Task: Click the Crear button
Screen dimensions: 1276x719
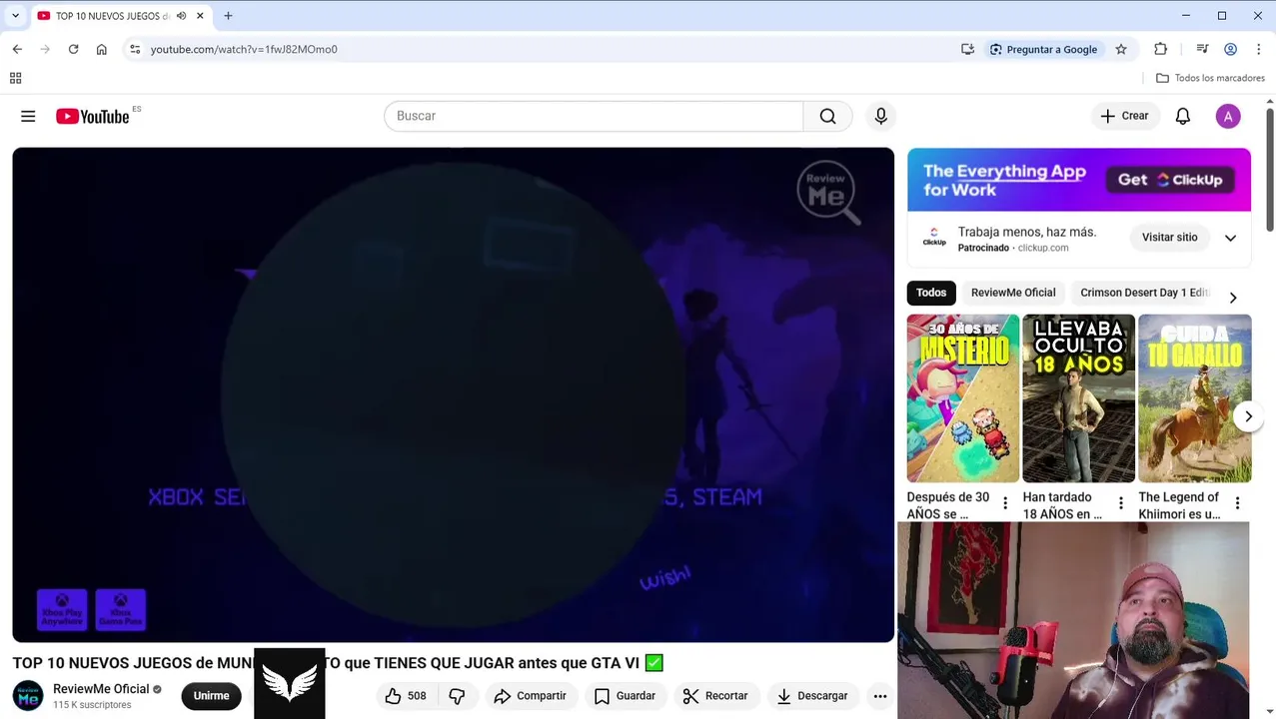Action: pos(1124,116)
